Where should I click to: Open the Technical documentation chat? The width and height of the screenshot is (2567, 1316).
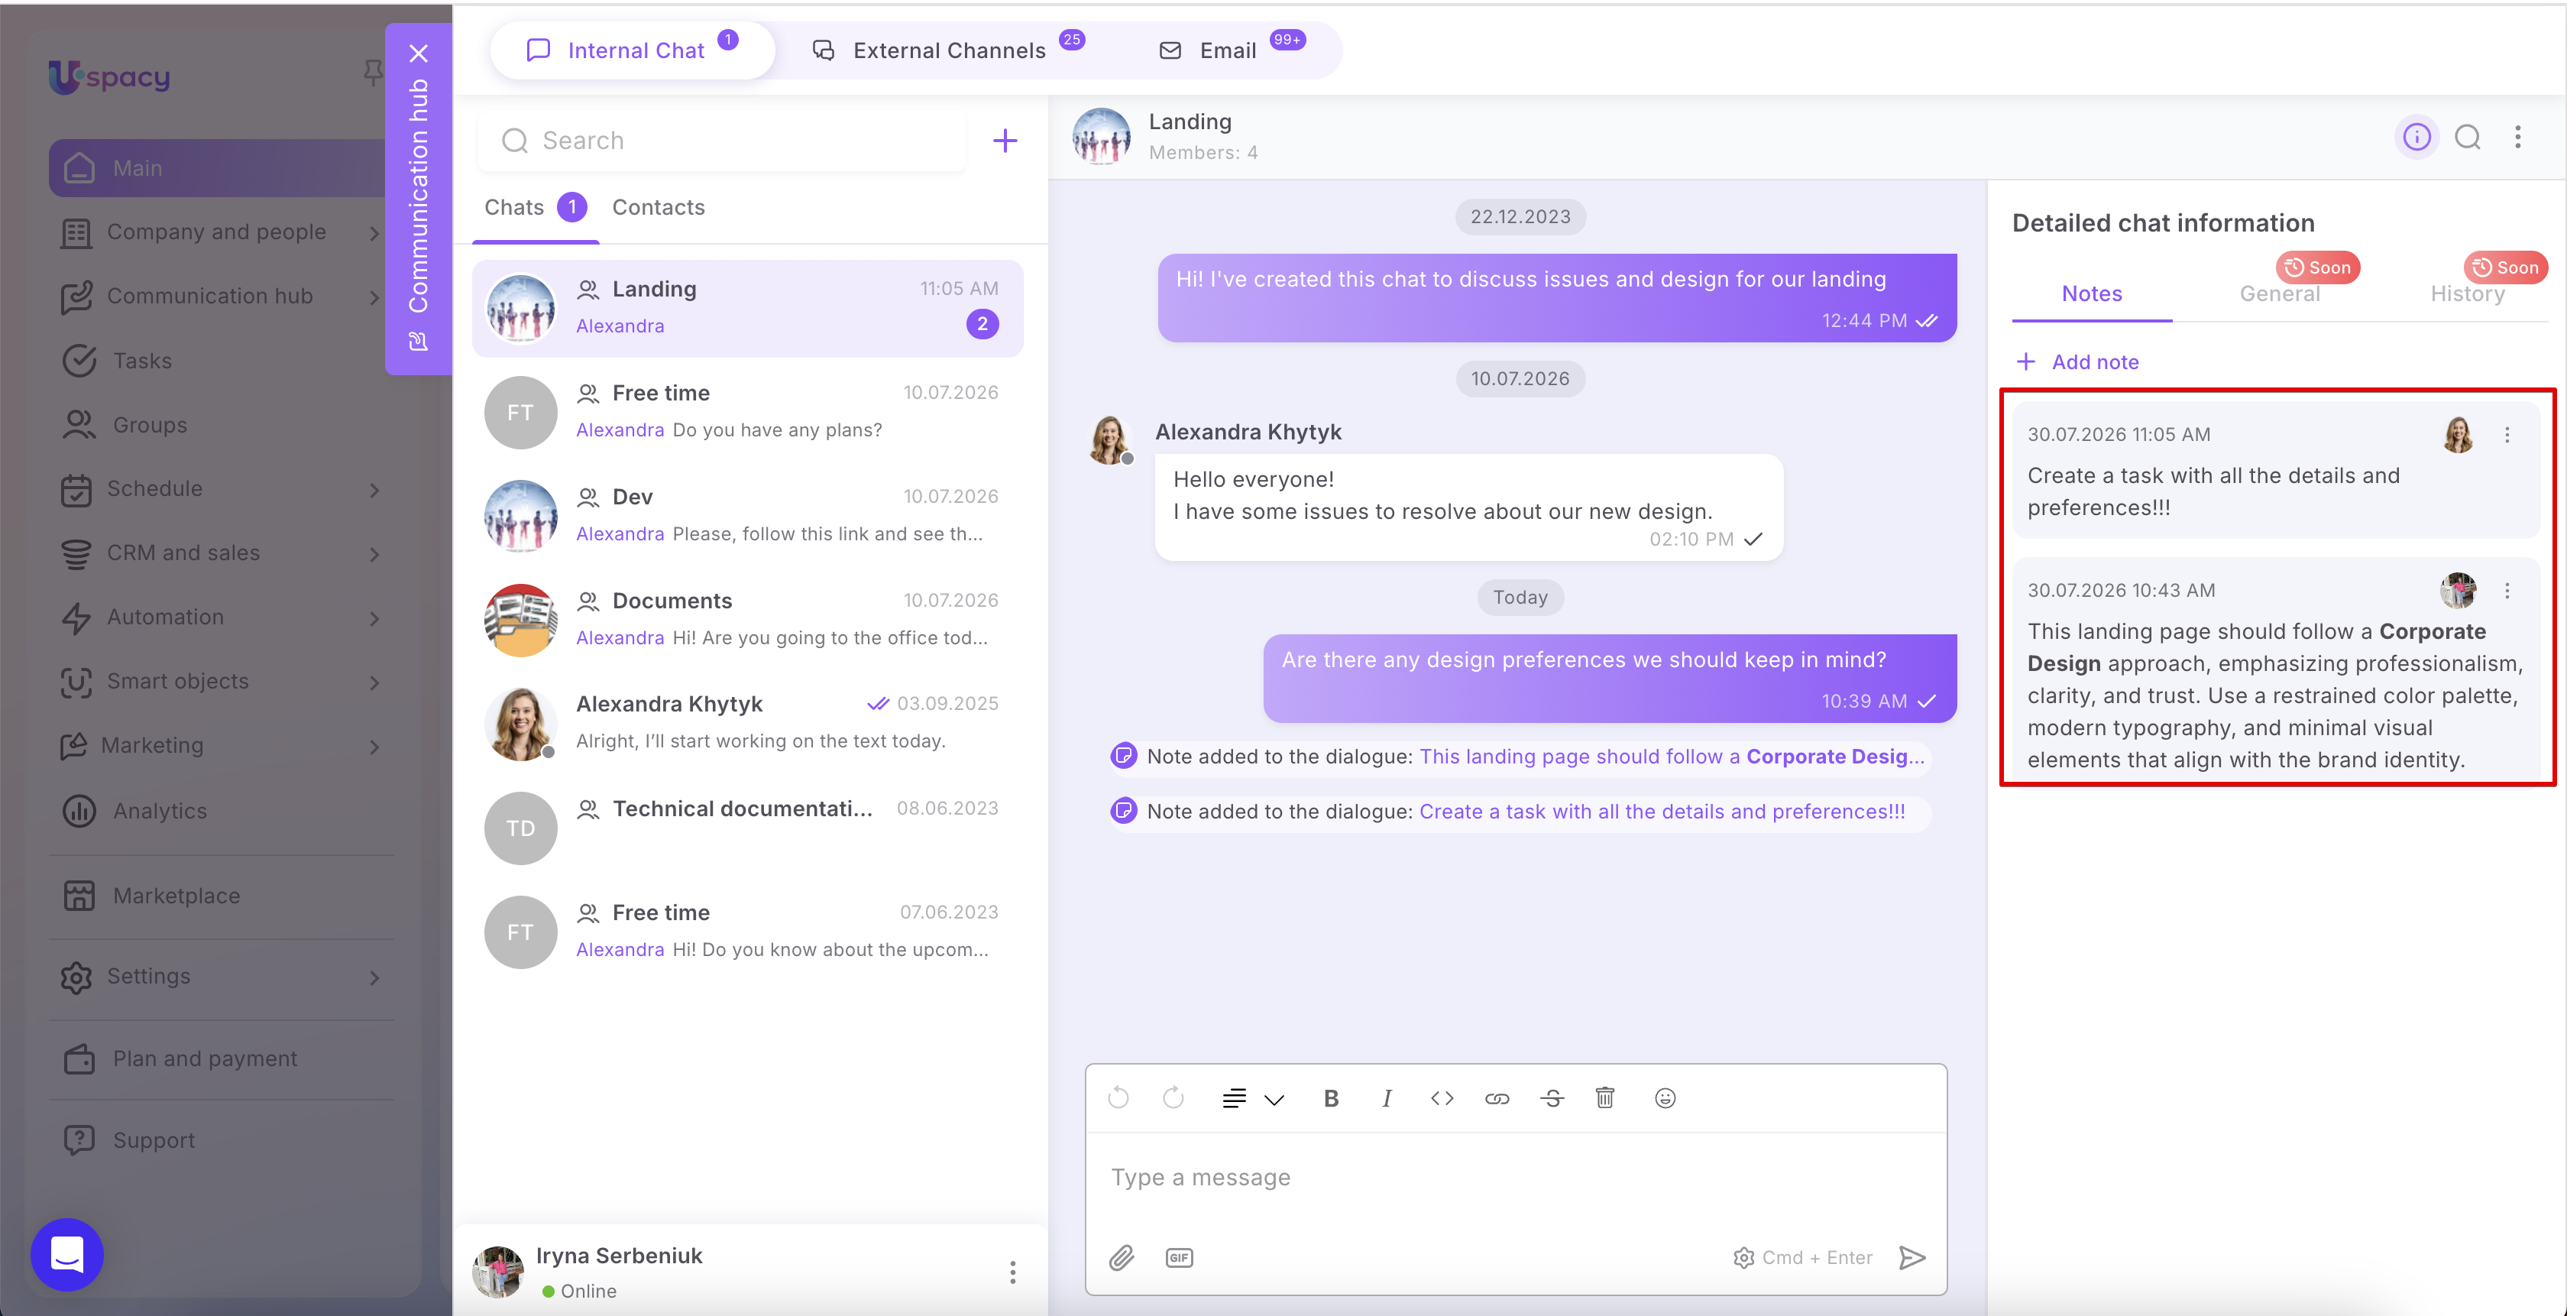click(747, 828)
